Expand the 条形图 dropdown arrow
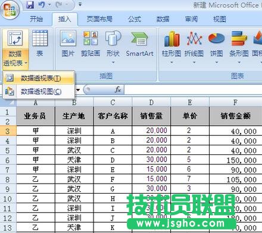This screenshot has height=233, width=262. coord(239,63)
